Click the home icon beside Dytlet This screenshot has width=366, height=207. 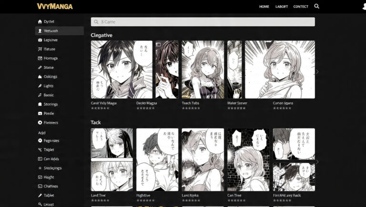pos(40,21)
